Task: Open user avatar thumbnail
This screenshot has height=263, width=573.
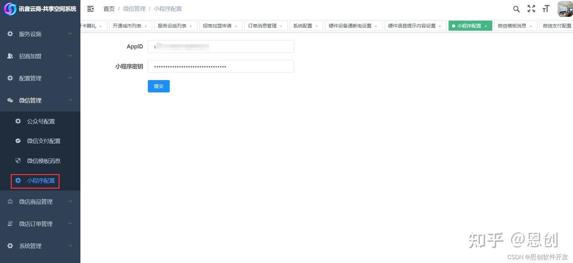Action: (565, 9)
